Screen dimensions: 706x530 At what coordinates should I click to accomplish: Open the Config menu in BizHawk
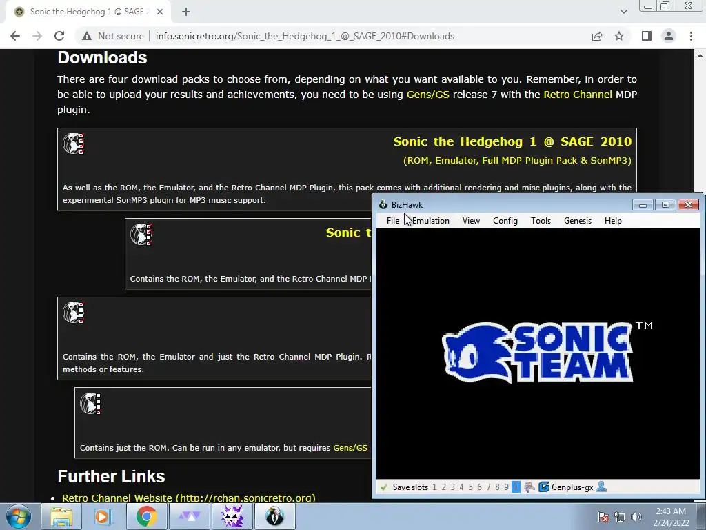click(505, 221)
